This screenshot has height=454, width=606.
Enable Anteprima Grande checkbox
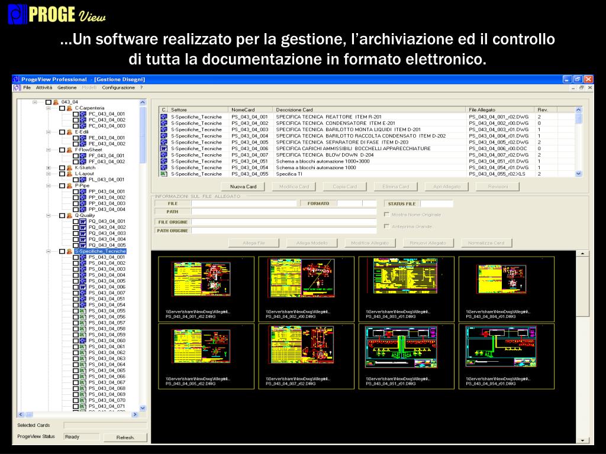pyautogui.click(x=386, y=226)
